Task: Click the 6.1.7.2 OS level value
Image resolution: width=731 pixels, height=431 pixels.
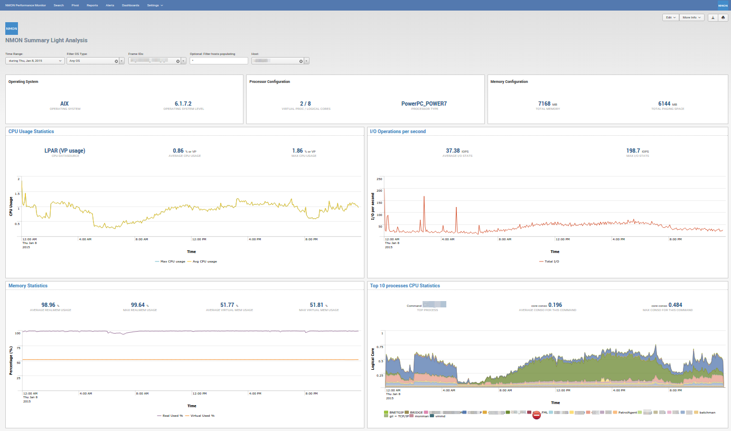Action: (183, 104)
